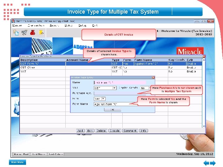Click the OK button in Invoice Type Entry
This screenshot has height=167, width=223.
(112, 109)
